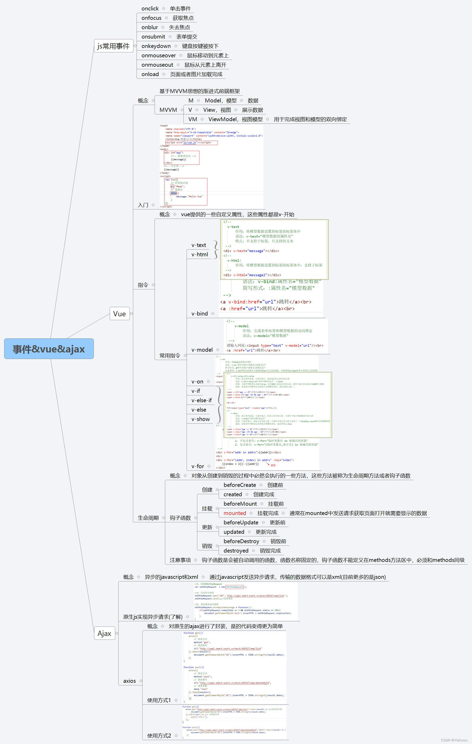Select the updated hook node

234,532
